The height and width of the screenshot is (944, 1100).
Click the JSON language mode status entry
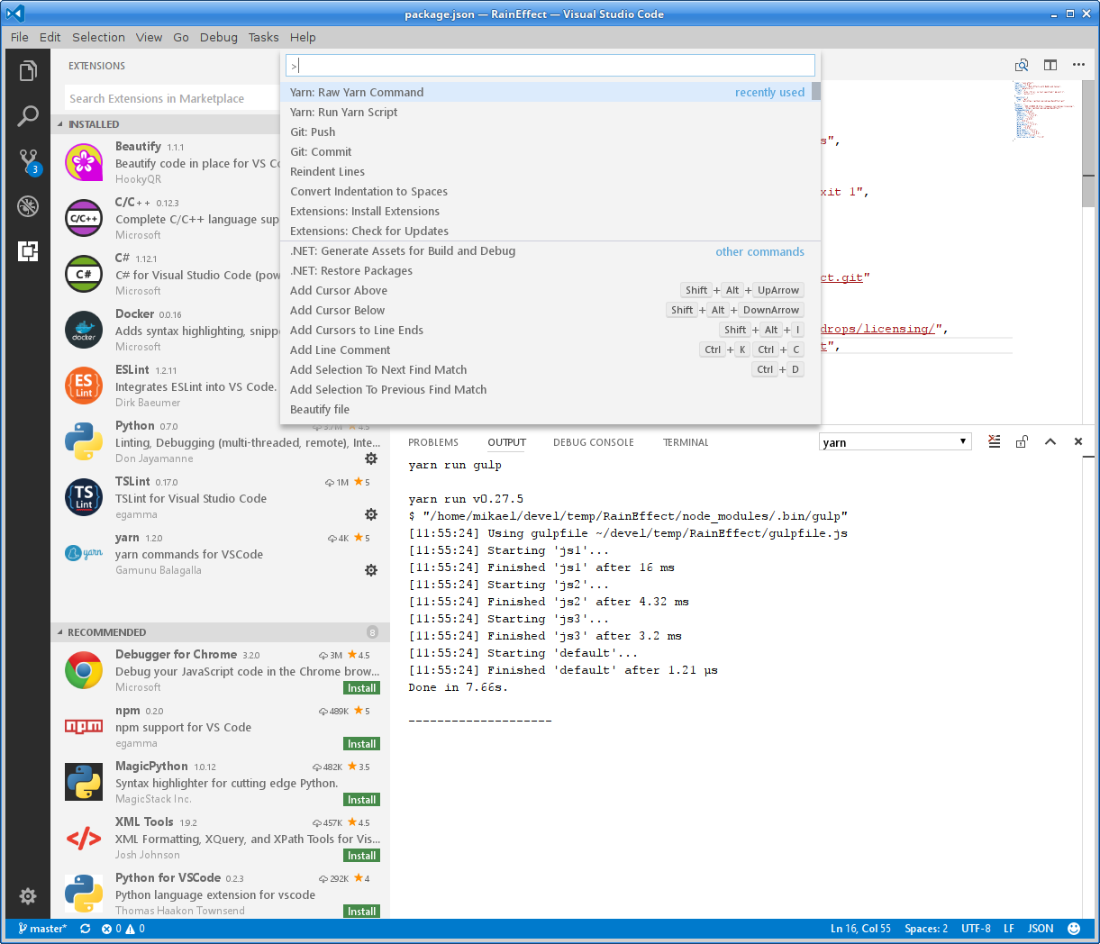click(1041, 929)
